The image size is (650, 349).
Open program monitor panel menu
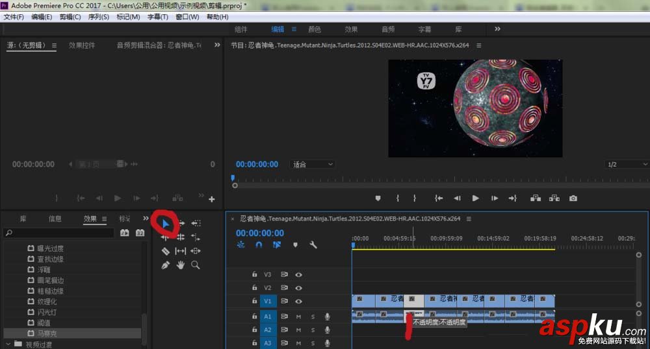click(479, 45)
